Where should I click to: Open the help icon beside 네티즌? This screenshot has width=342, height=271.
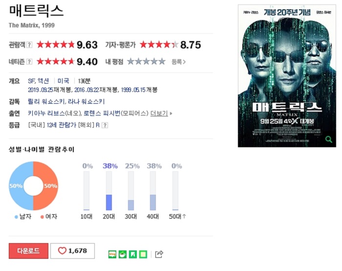(29, 62)
